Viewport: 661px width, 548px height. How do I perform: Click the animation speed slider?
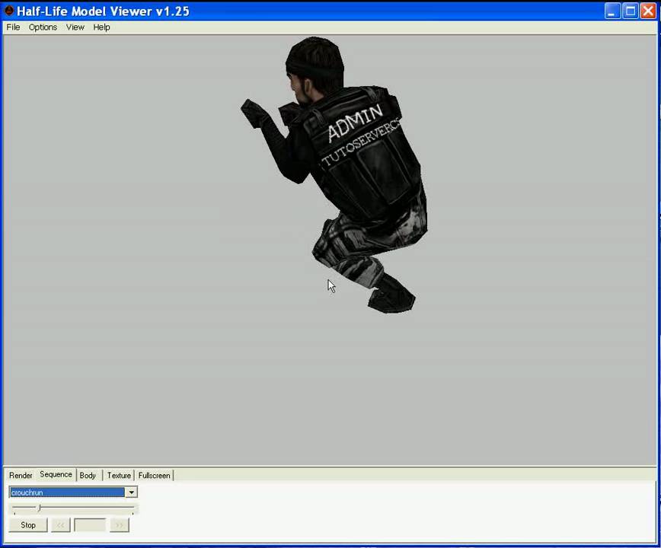tap(73, 508)
